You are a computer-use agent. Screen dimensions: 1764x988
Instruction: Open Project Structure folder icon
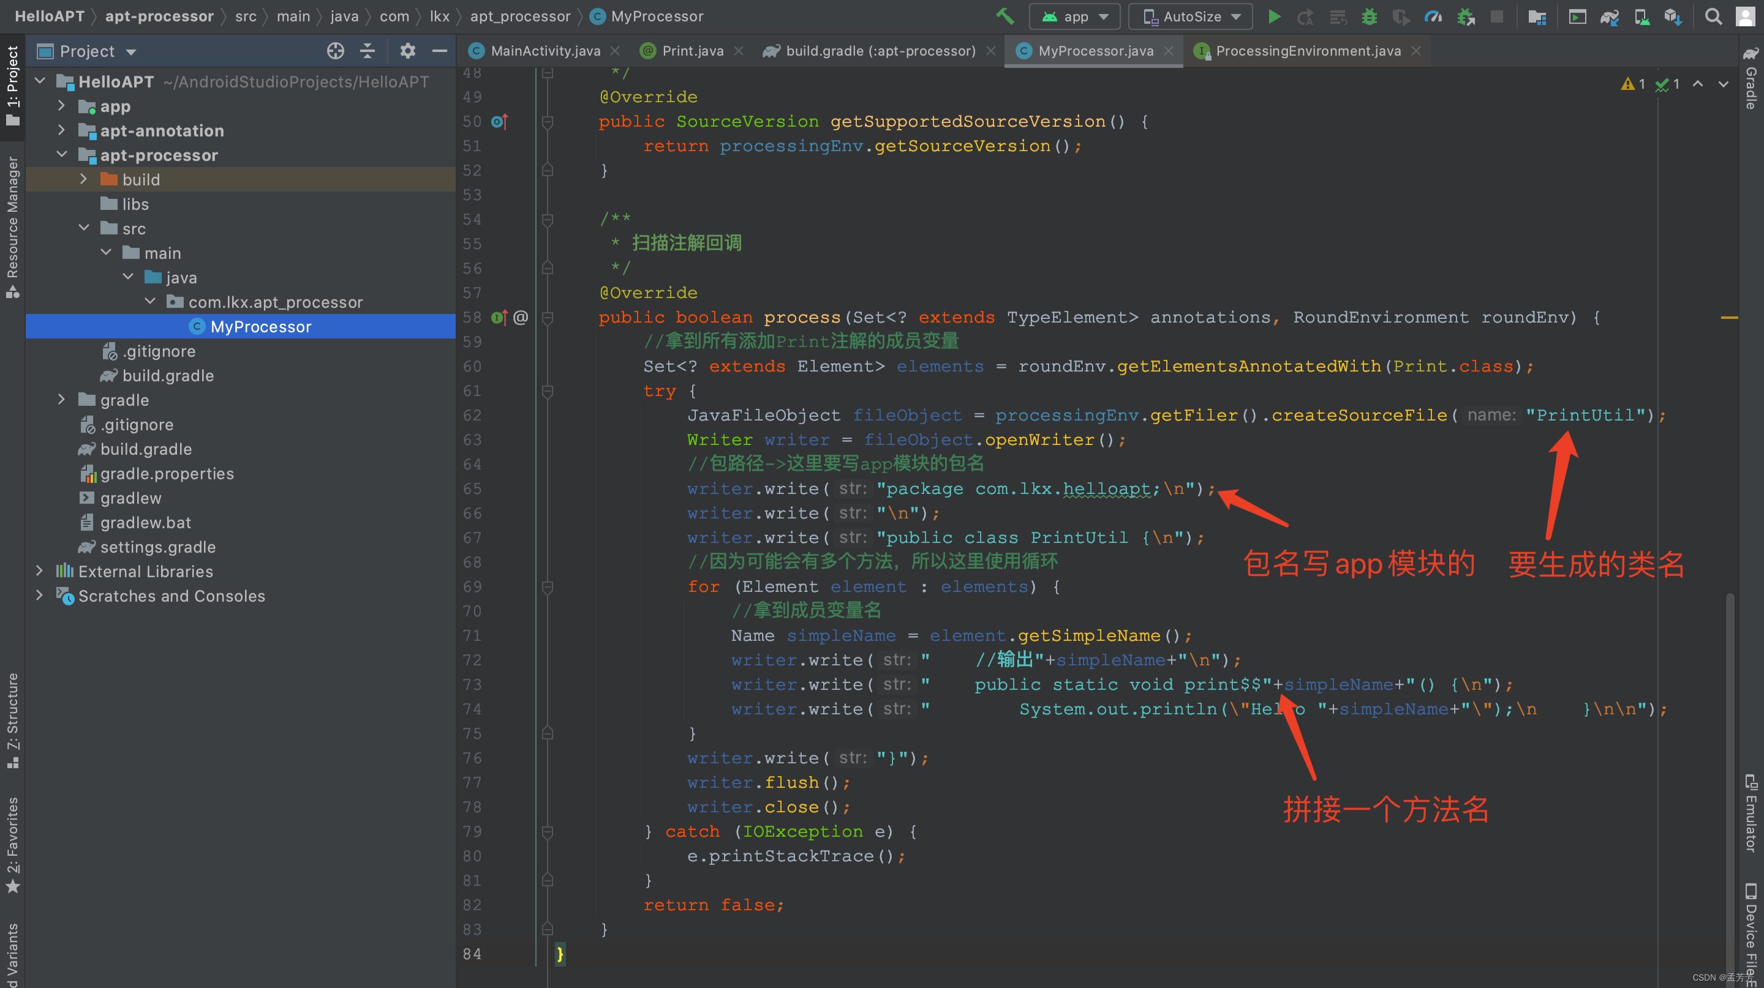(x=1537, y=17)
